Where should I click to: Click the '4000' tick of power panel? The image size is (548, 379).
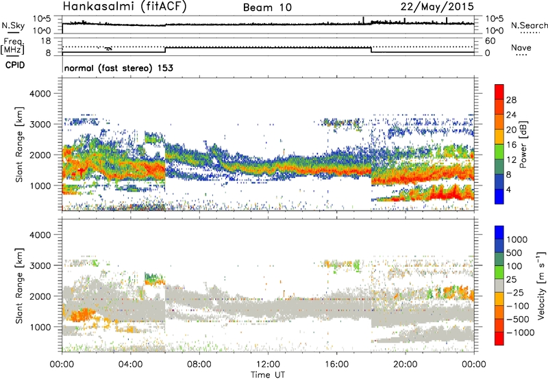click(x=40, y=94)
